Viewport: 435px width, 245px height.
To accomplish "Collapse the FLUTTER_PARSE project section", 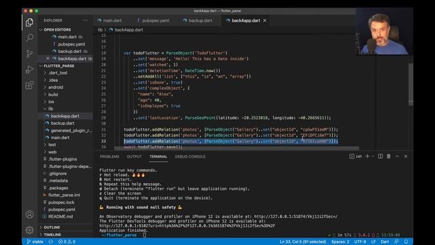I will pyautogui.click(x=59, y=66).
